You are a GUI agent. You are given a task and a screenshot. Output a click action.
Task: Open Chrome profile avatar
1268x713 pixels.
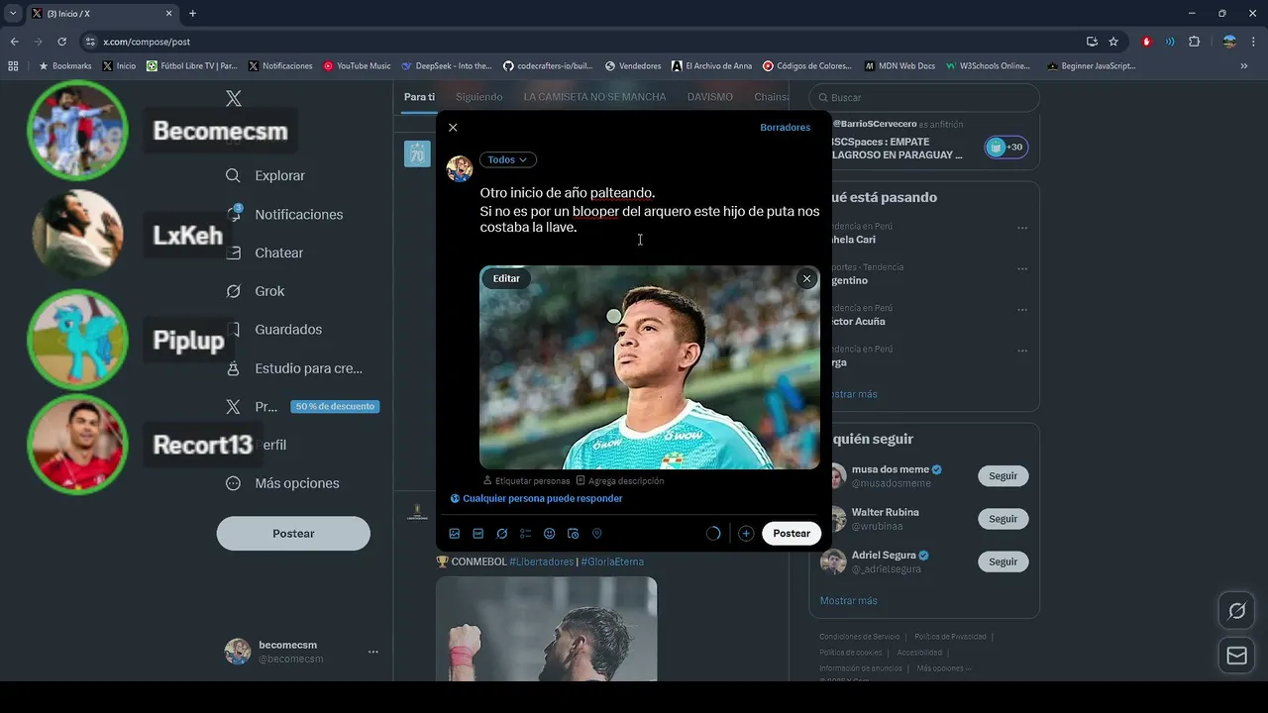click(x=1229, y=42)
